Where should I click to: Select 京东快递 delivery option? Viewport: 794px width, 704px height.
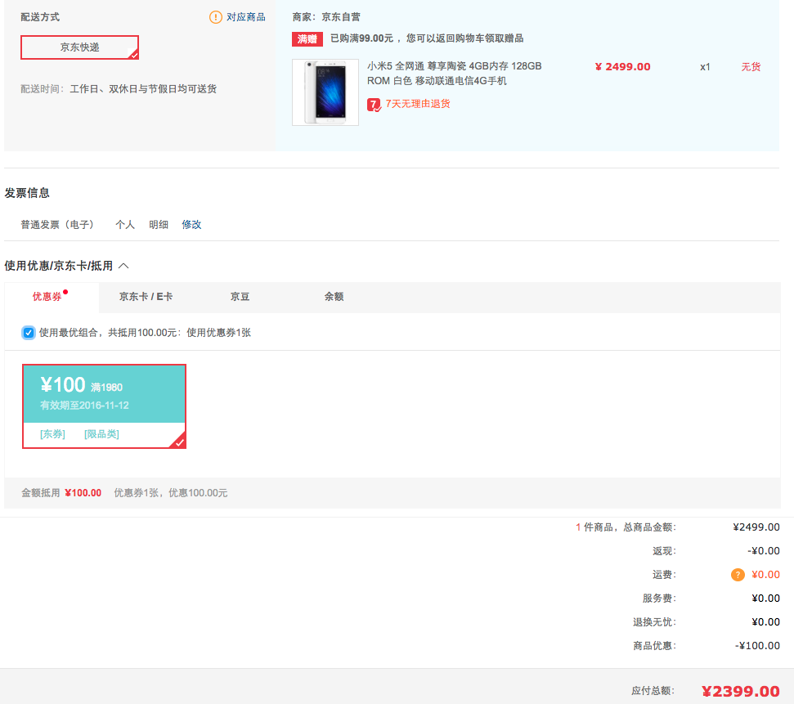(x=79, y=47)
